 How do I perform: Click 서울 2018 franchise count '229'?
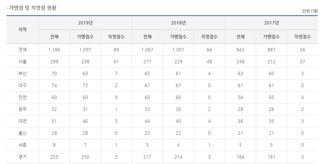click(x=178, y=62)
